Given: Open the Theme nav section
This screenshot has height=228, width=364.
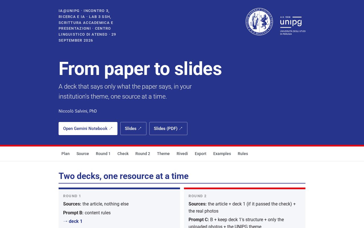Looking at the screenshot, I should [163, 154].
